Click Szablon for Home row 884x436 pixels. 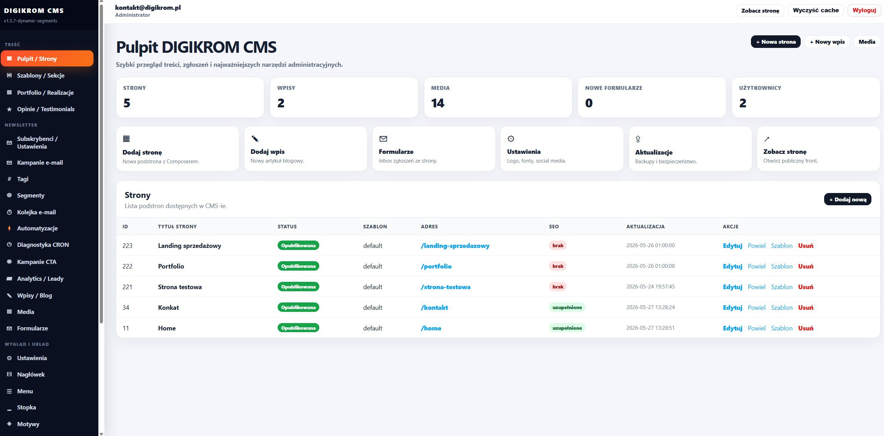click(x=782, y=328)
